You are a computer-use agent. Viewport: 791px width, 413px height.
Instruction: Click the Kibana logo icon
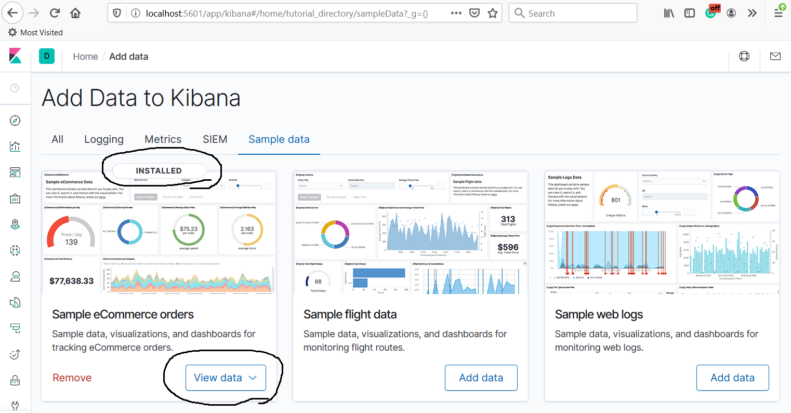click(x=15, y=56)
